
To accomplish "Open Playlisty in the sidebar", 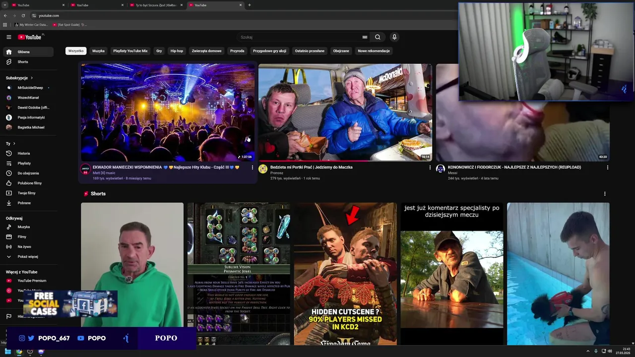I will pyautogui.click(x=29, y=163).
